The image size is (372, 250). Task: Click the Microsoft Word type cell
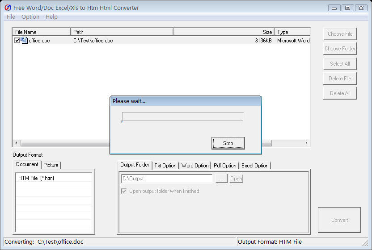tap(293, 41)
